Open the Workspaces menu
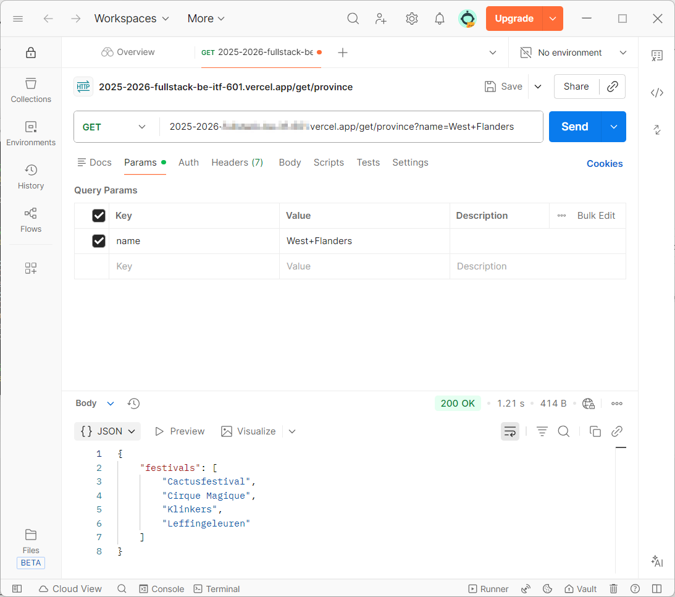Screen dimensions: 675x597 [x=131, y=19]
